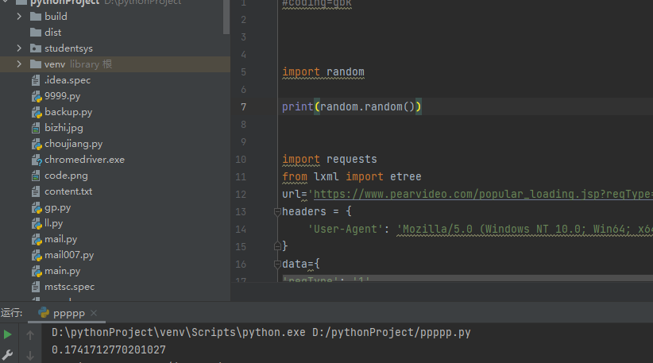Screen dimensions: 653x363
Task: Select the ppppp run tab
Action: (x=68, y=313)
